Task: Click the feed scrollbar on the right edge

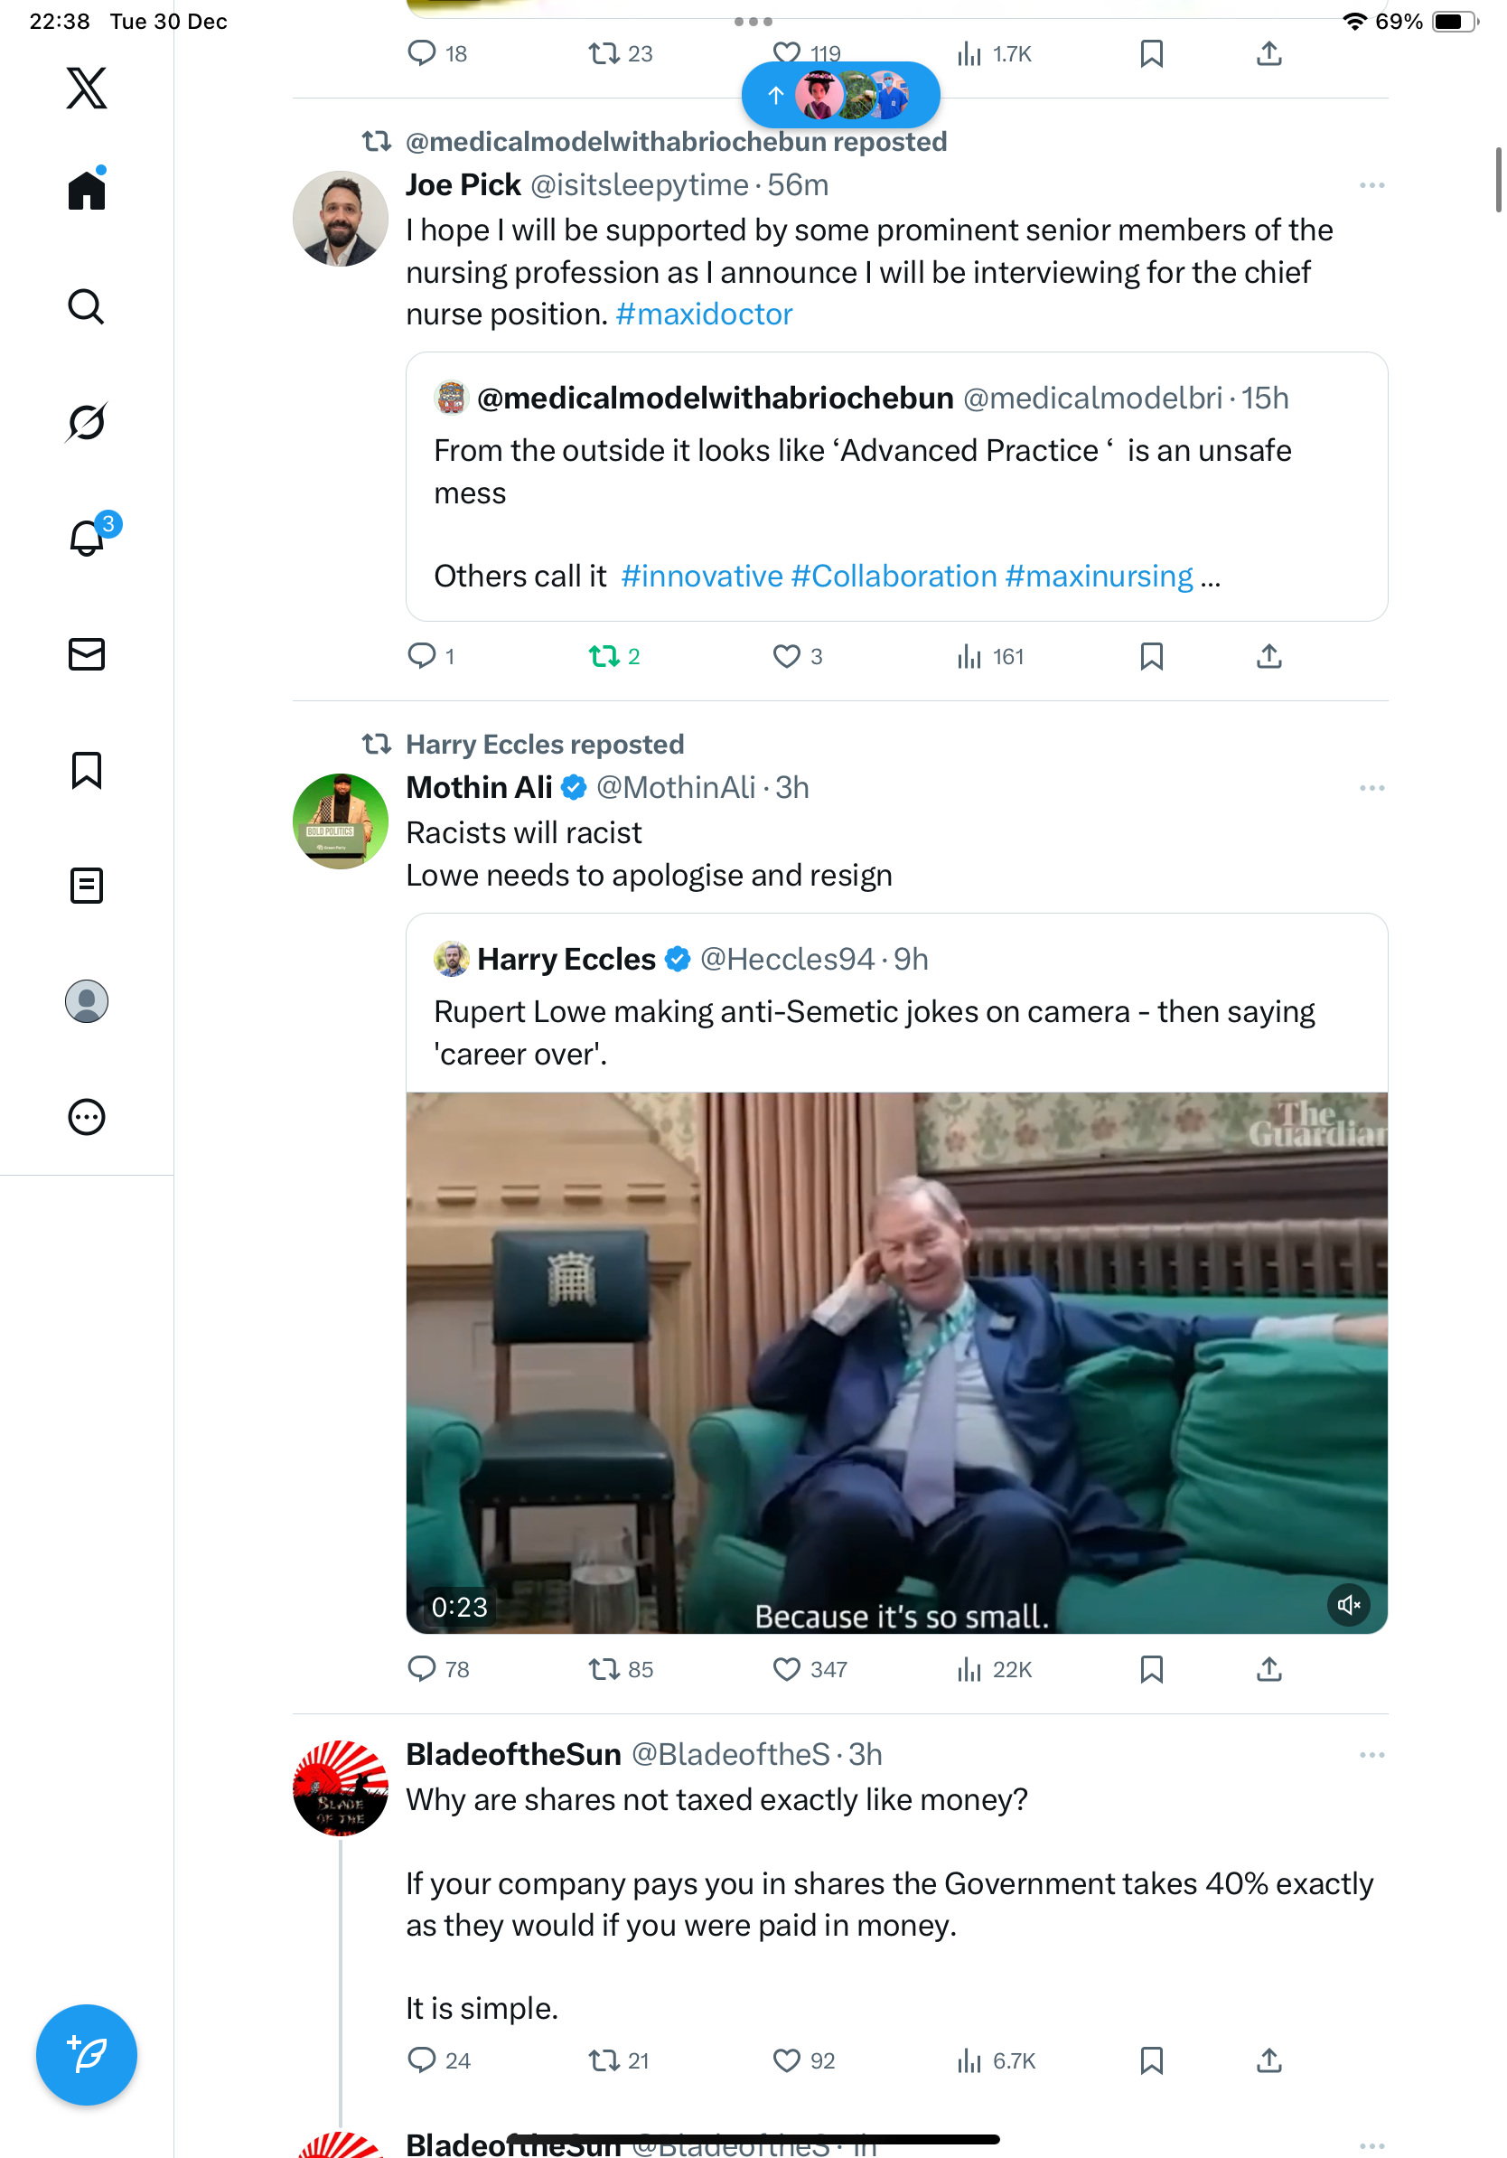Action: click(x=1499, y=180)
